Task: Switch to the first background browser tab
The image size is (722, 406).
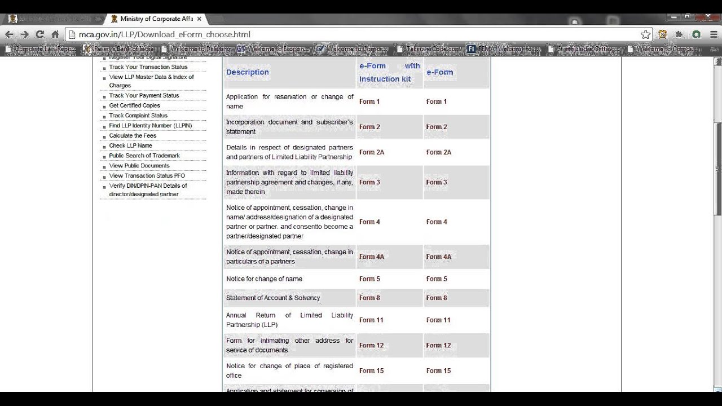Action: 54,19
